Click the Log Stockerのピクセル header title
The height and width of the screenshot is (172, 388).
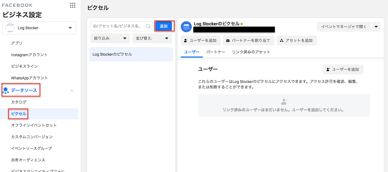click(217, 24)
